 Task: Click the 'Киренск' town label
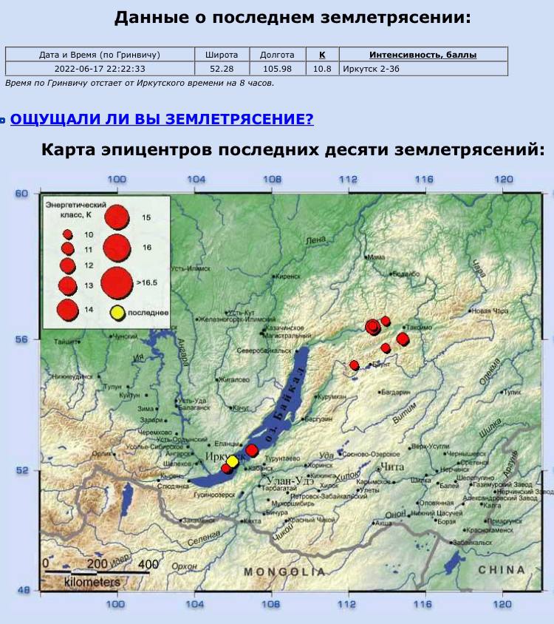(x=288, y=277)
